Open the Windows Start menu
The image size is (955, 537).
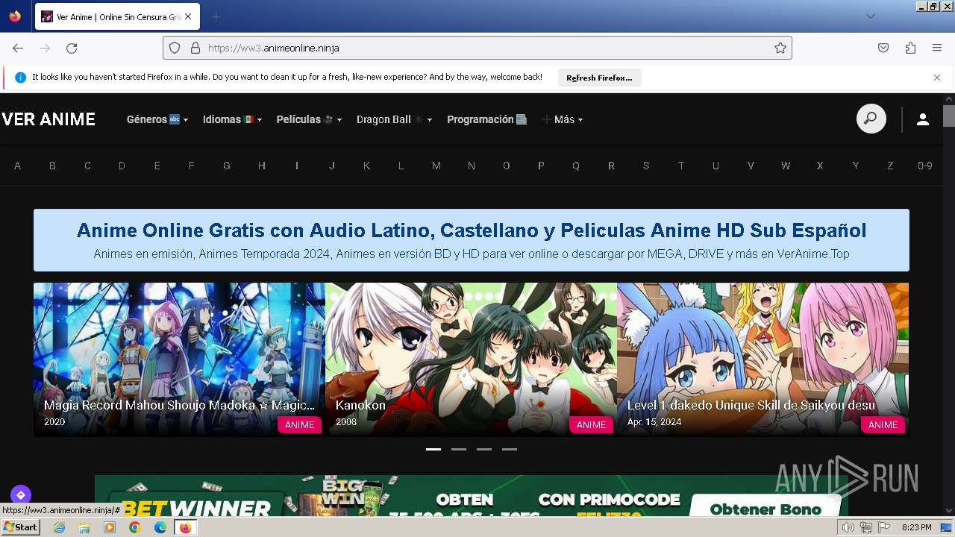coord(20,527)
